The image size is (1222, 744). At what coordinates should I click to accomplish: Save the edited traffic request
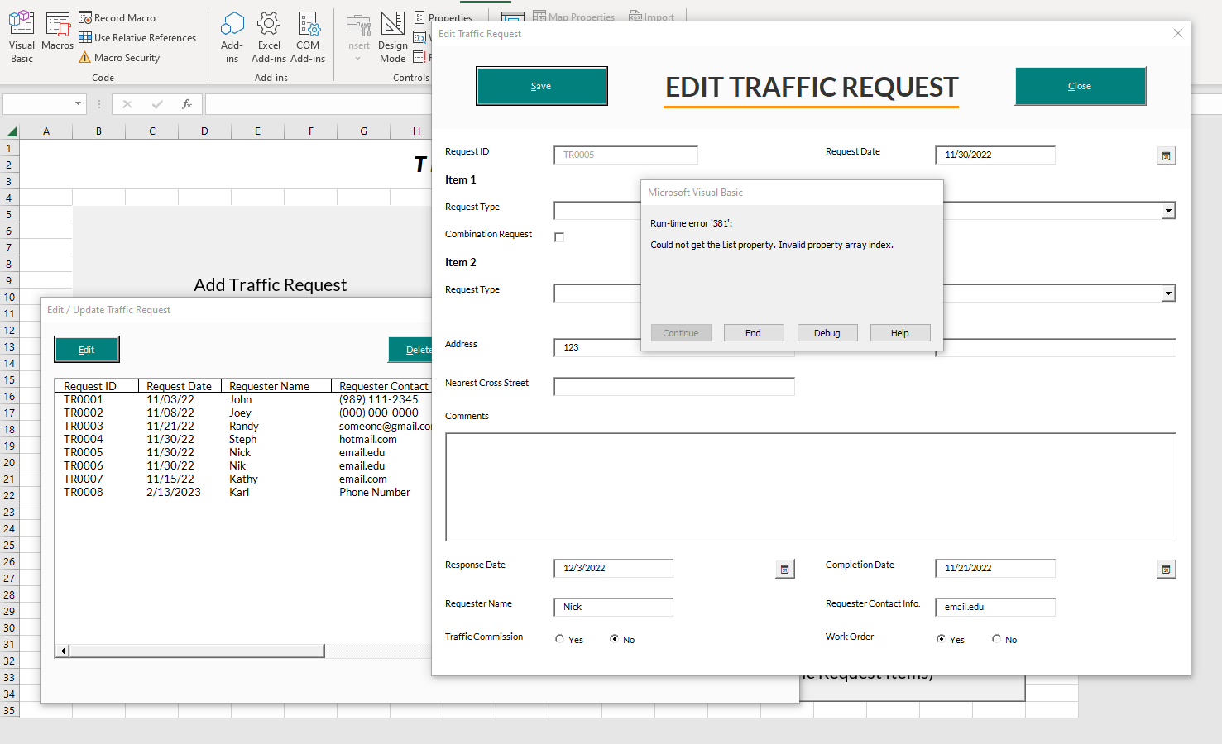pos(541,86)
